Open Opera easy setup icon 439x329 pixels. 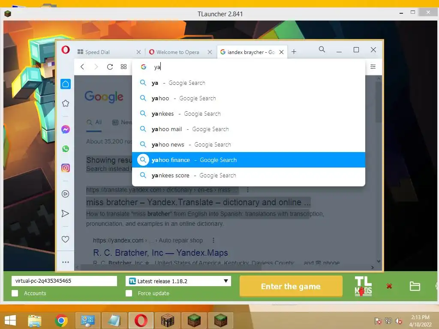373,66
